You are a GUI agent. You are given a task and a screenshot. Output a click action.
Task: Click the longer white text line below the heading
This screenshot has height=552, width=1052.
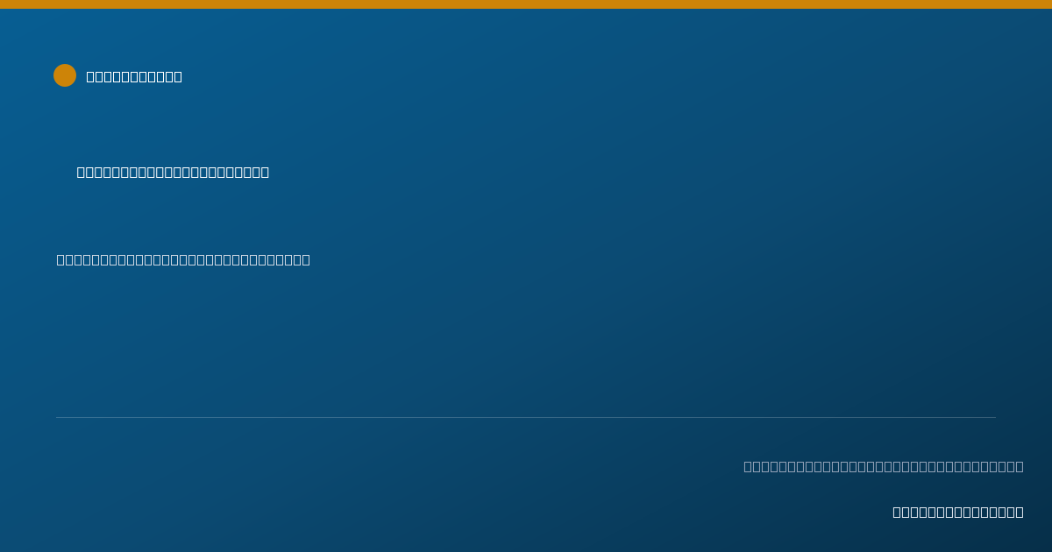click(183, 259)
